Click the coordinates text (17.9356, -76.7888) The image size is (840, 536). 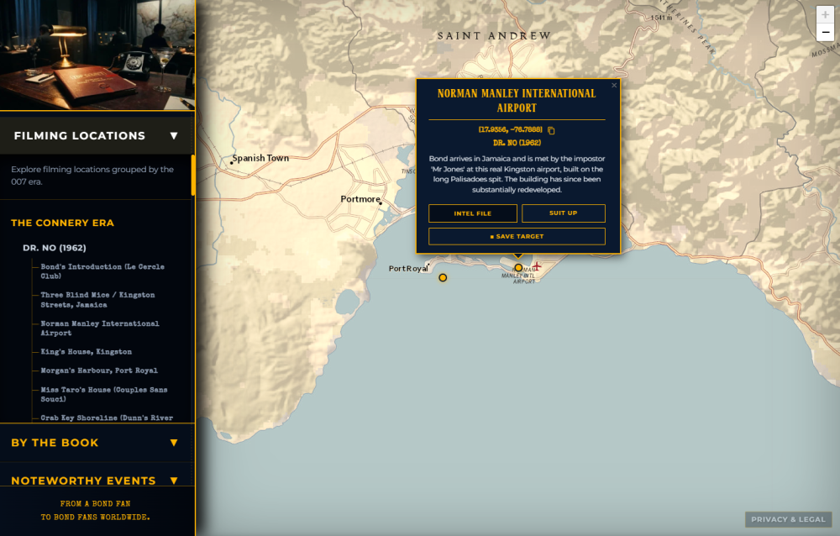point(510,129)
